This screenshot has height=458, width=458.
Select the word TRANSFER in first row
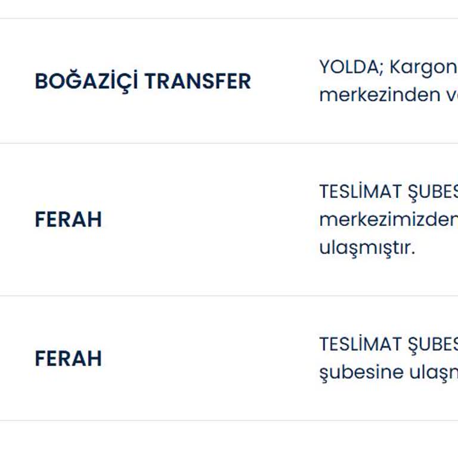197,81
